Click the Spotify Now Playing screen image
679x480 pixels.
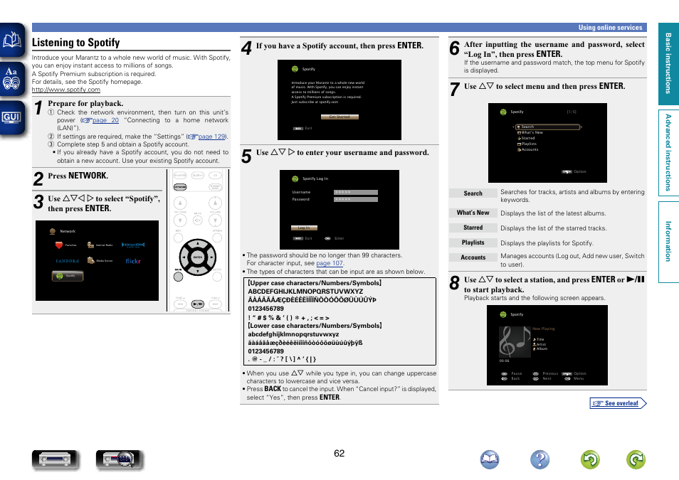[x=547, y=345]
